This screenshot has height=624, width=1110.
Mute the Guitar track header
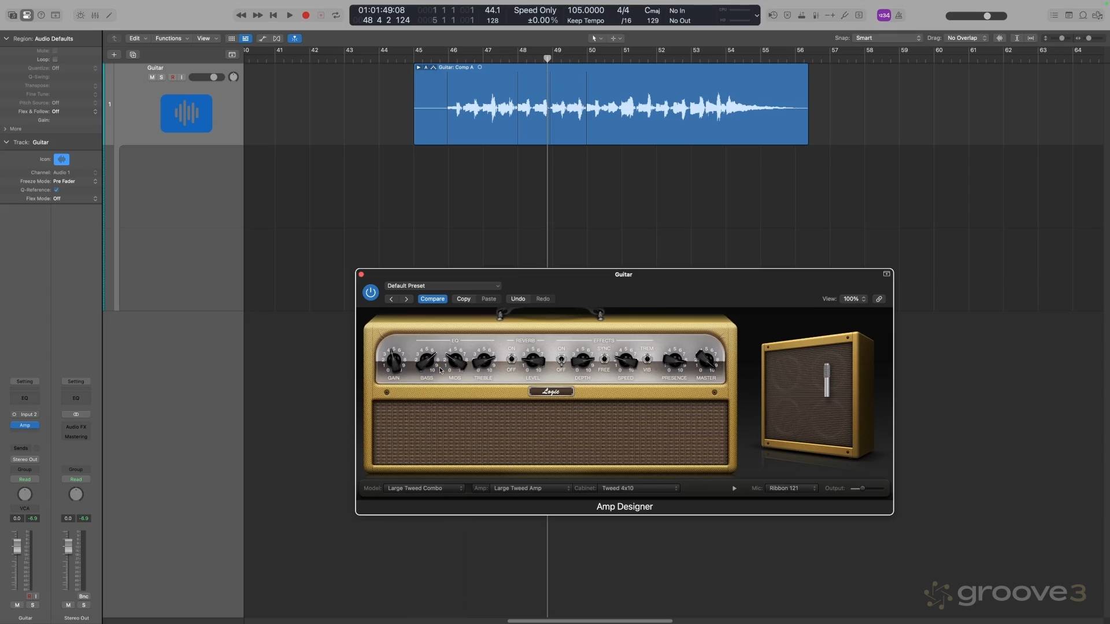click(x=152, y=77)
